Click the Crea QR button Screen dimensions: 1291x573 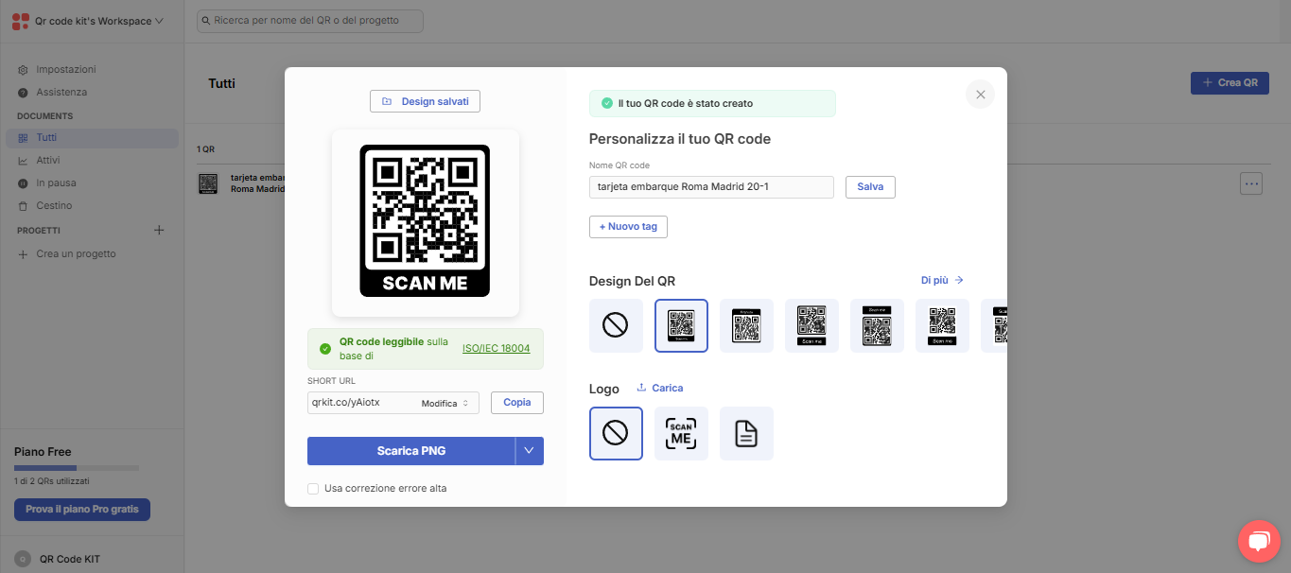point(1230,83)
